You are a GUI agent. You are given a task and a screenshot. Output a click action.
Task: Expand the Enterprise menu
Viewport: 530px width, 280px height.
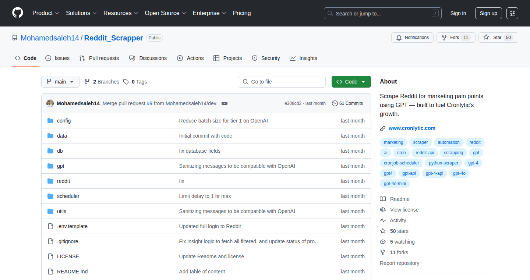pyautogui.click(x=209, y=13)
